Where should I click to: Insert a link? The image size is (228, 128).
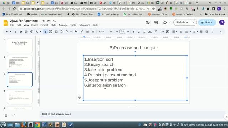162,32
